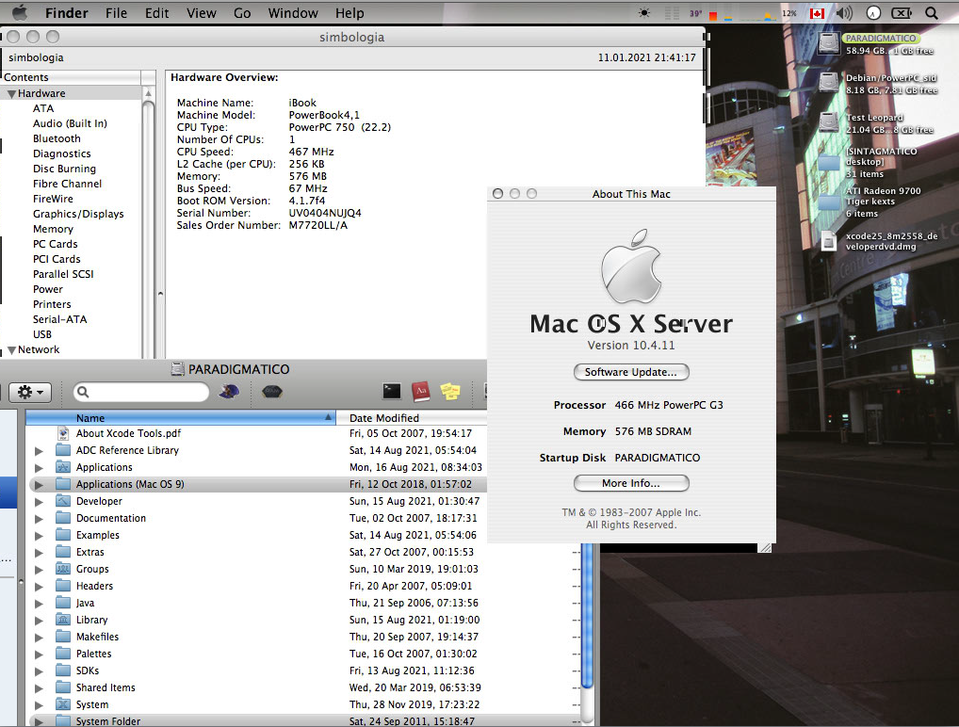Click the brightness sun menu bar icon
The width and height of the screenshot is (959, 727).
tap(644, 13)
